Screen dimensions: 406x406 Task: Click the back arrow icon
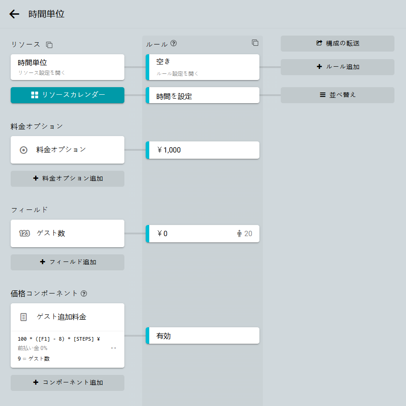(x=14, y=14)
